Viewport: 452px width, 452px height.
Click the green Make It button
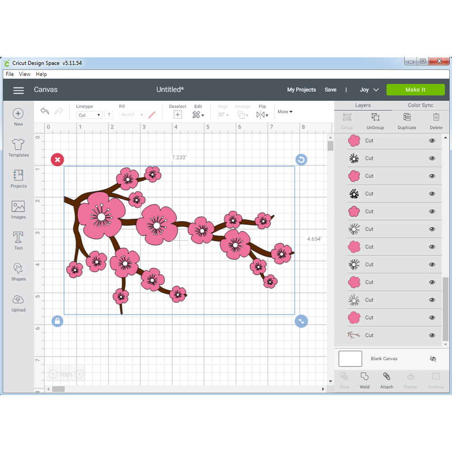[x=415, y=89]
